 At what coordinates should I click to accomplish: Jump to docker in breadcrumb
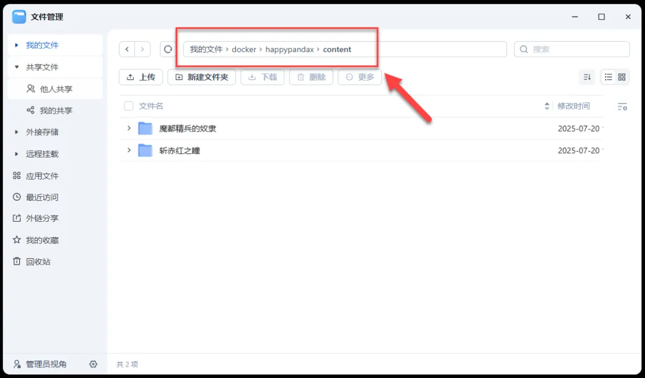coord(244,49)
